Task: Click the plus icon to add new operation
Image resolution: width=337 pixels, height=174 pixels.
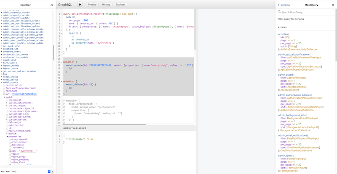Action: [x=53, y=171]
